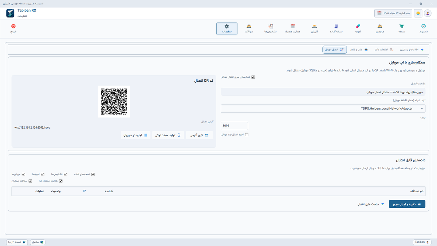Switch to the اطلاعات داکتر tab

[x=383, y=50]
